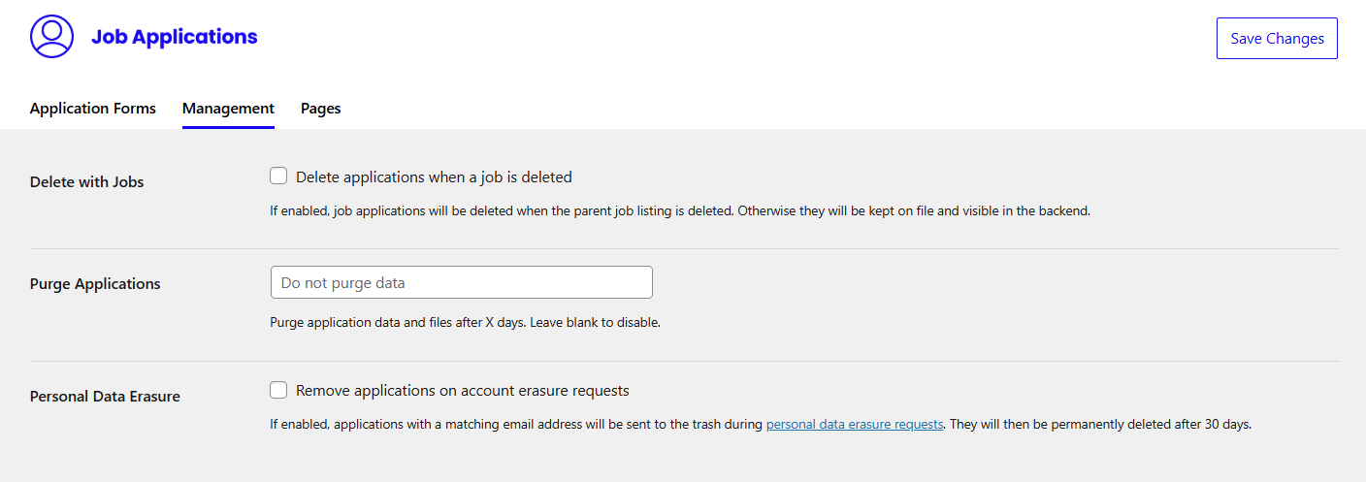
Task: Select the Management tab
Action: [228, 109]
